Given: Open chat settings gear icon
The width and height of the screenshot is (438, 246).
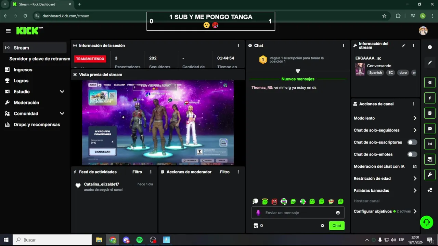Looking at the screenshot, I should point(322,225).
